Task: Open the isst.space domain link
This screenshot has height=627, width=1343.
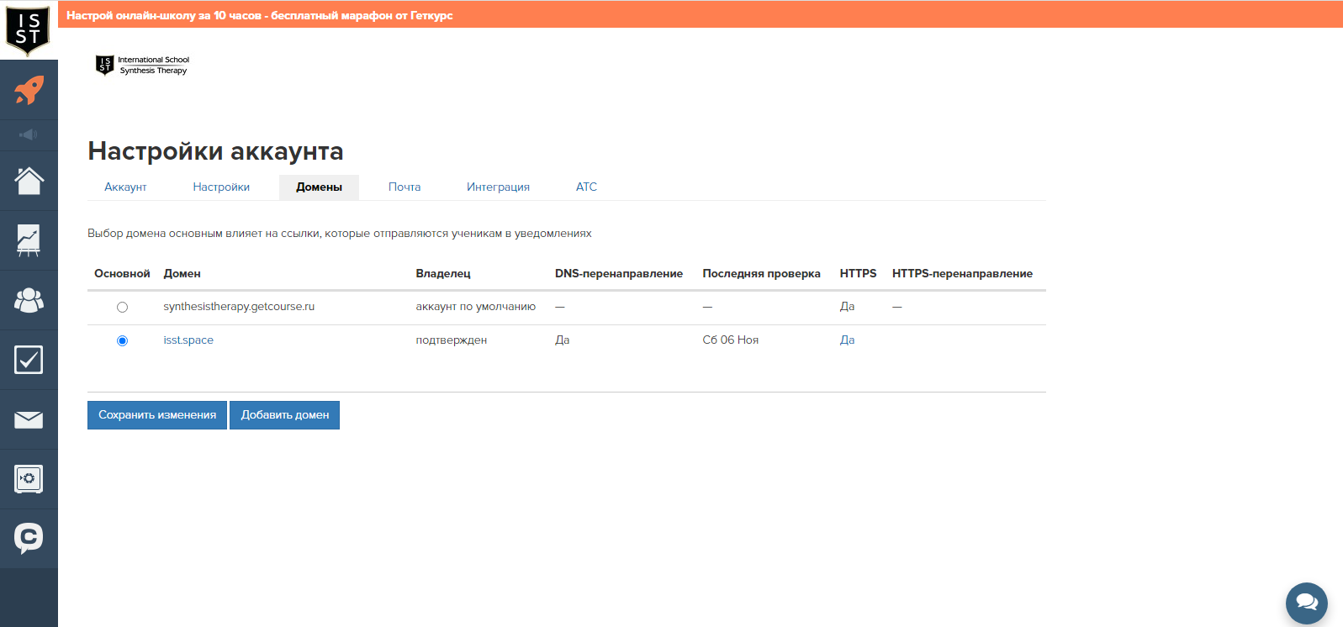Action: pyautogui.click(x=188, y=340)
